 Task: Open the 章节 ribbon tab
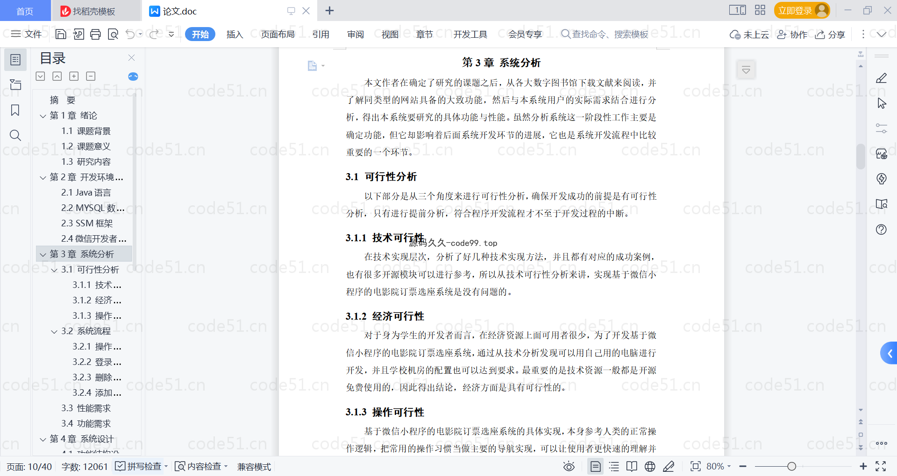(x=425, y=34)
